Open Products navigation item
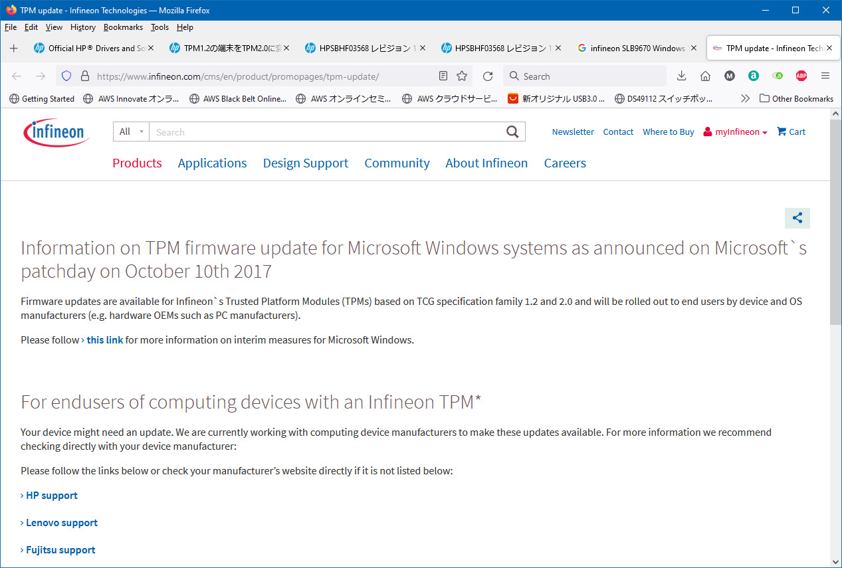This screenshot has height=568, width=842. (137, 163)
